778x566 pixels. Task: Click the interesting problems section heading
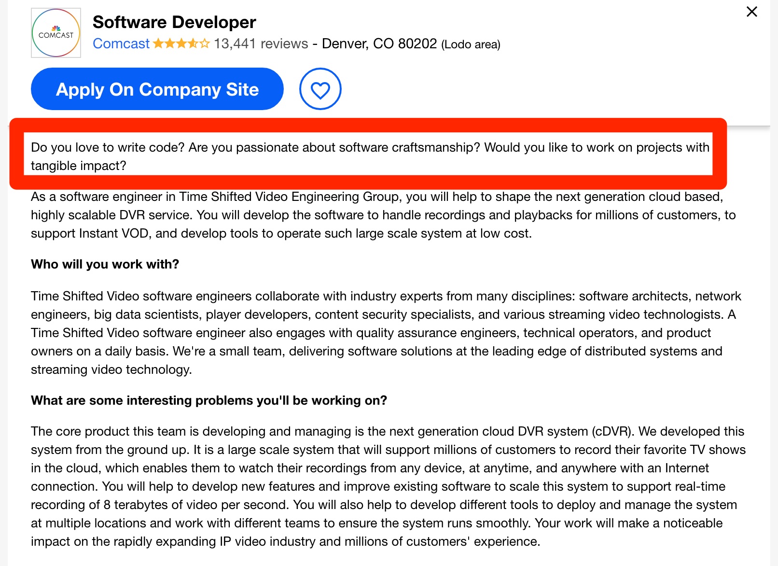(x=209, y=400)
